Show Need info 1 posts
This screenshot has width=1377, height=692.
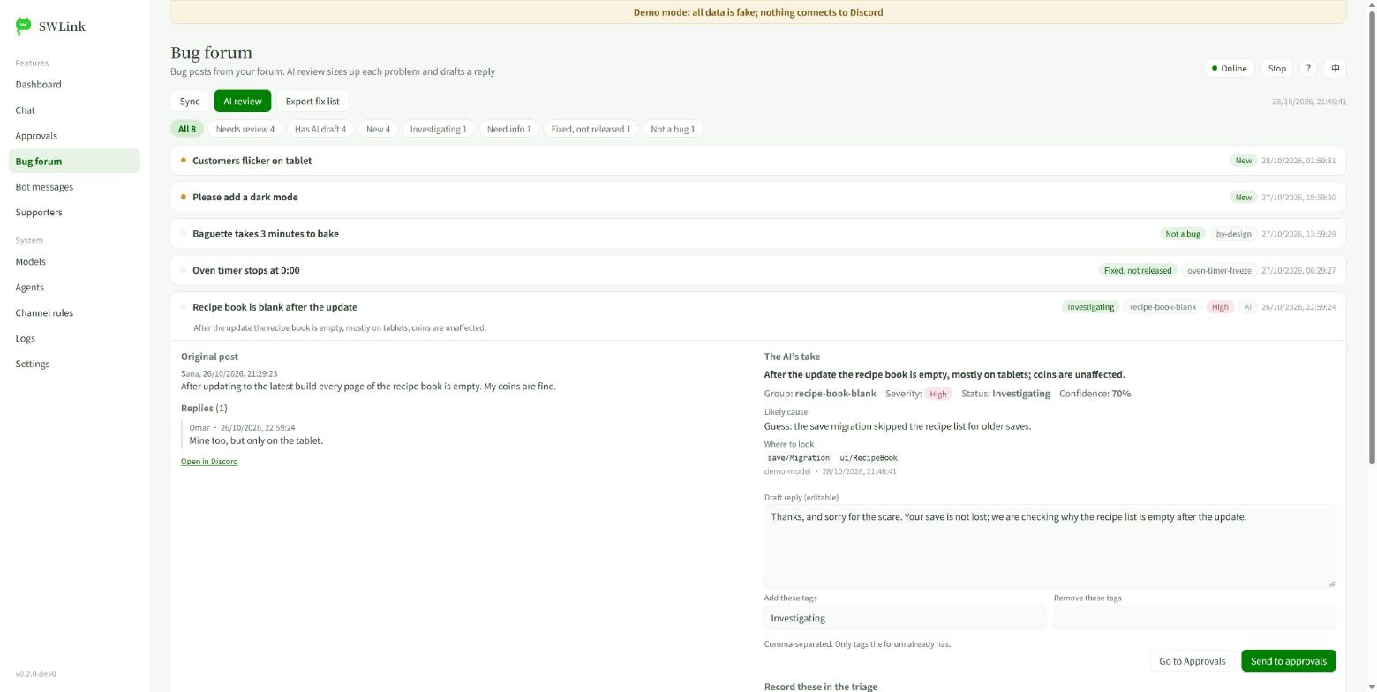[x=509, y=129]
